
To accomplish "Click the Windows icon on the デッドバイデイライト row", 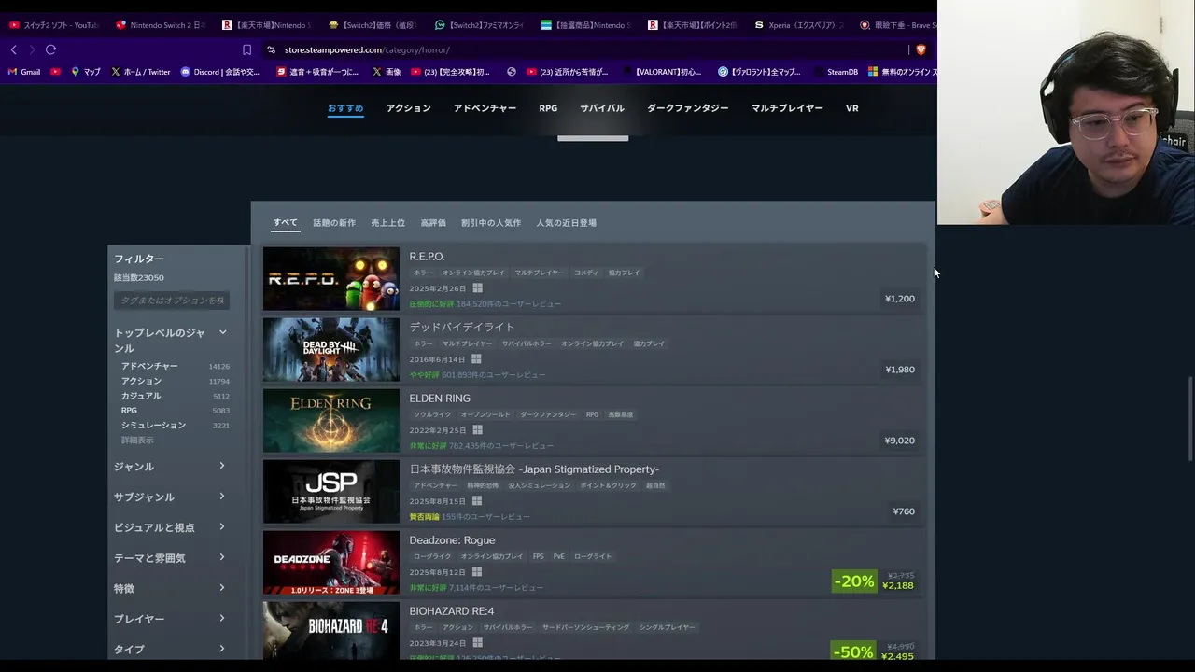I will click(476, 359).
